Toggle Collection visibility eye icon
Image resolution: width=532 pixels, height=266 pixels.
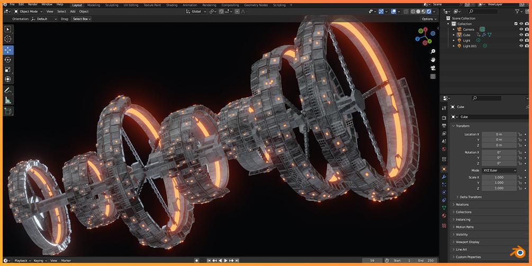pos(521,24)
